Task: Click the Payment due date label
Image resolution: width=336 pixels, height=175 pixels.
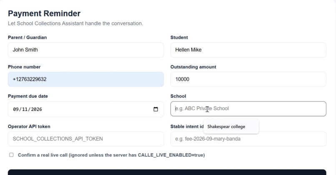Action: click(28, 96)
